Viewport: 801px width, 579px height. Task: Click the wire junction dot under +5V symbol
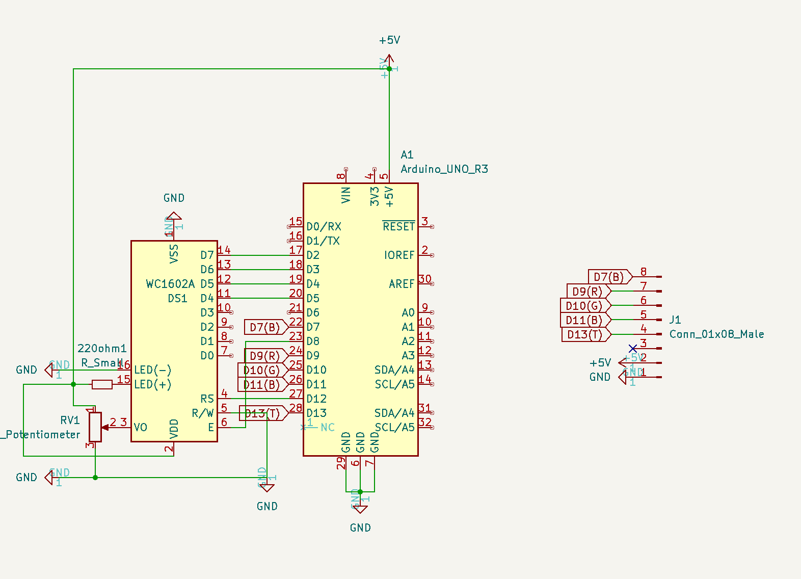[x=389, y=69]
